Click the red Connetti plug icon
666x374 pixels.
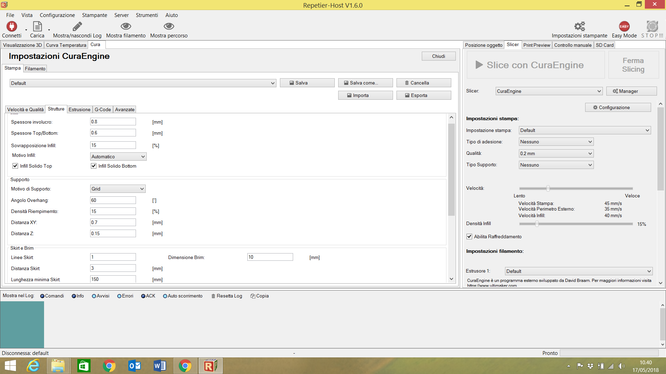pos(12,27)
